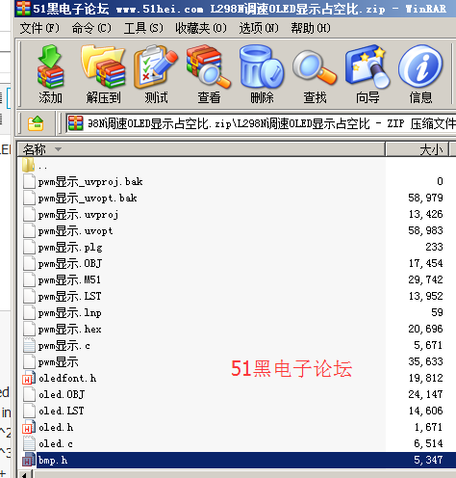456x478 pixels.
Task: Click the pwm显示.uvproj file icon
Action: 29,214
